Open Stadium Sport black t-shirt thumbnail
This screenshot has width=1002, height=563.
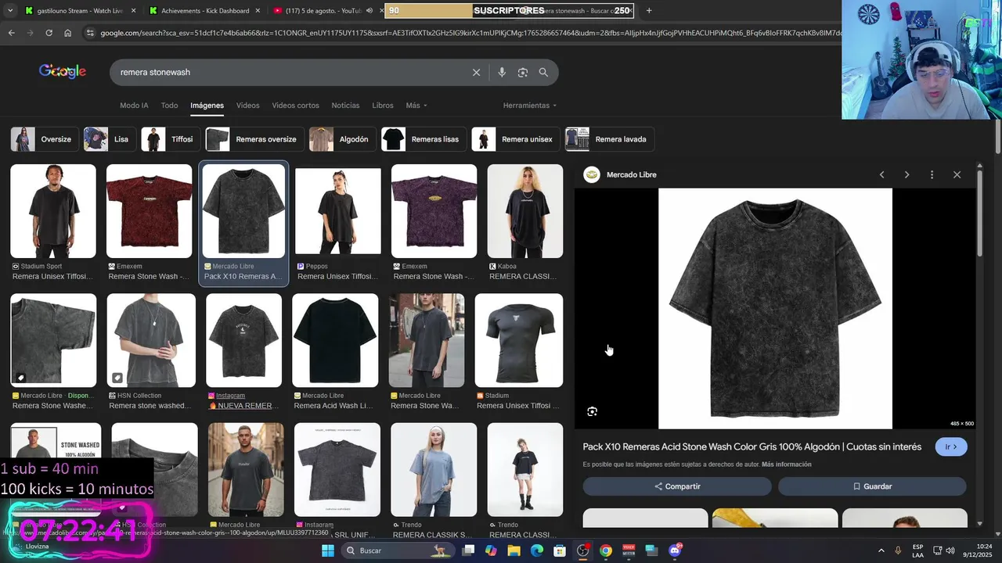coord(53,211)
